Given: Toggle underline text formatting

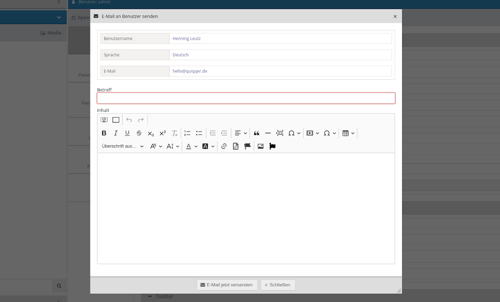Looking at the screenshot, I should tap(127, 133).
